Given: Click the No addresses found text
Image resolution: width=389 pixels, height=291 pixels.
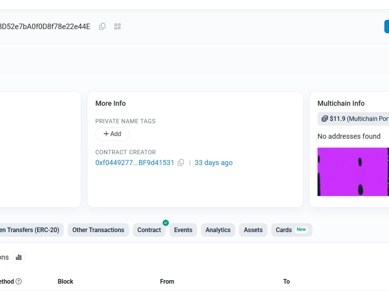Looking at the screenshot, I should (349, 136).
